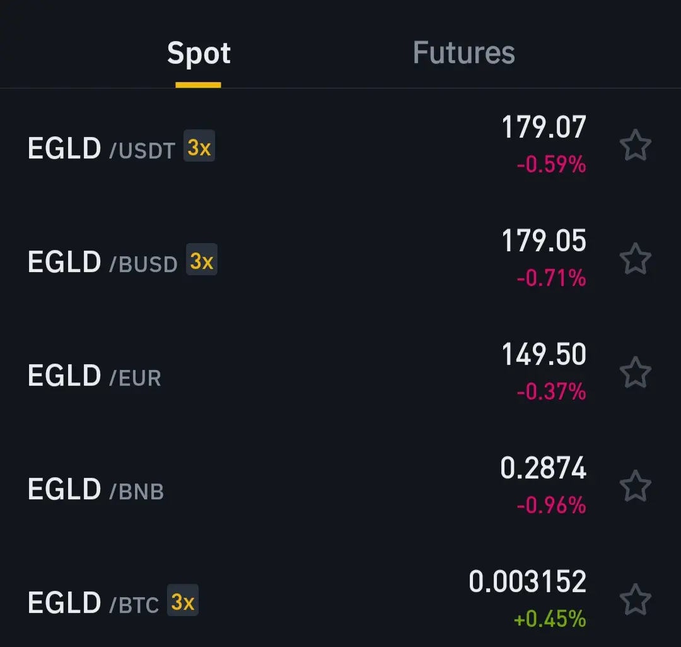Click the 149.50 EGLD/EUR price
Screen dimensions: 681x647
(x=544, y=354)
